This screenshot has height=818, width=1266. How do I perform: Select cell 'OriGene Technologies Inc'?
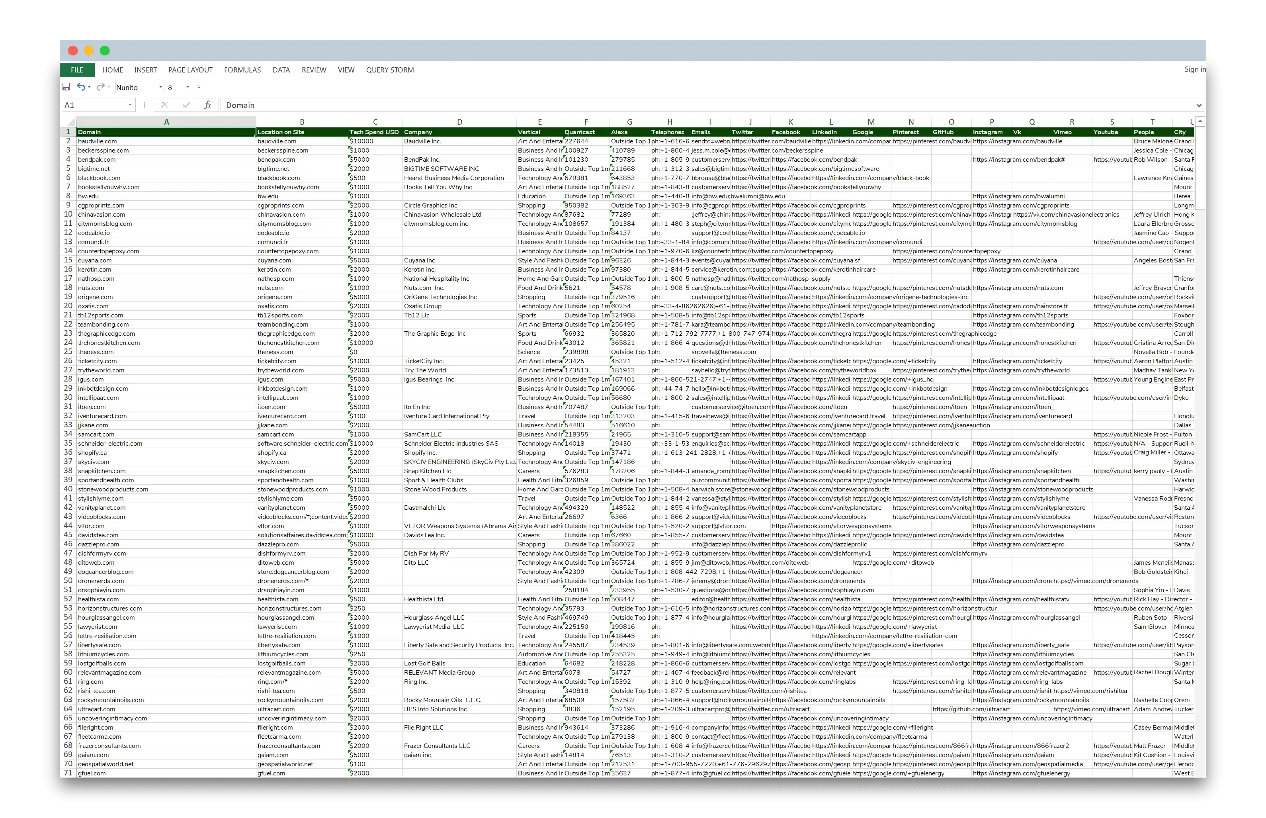(x=459, y=297)
